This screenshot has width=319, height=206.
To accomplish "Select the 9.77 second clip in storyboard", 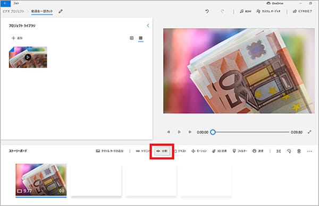I will point(41,180).
